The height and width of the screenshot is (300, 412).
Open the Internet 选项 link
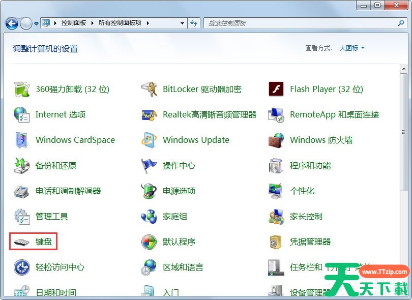[x=61, y=114]
